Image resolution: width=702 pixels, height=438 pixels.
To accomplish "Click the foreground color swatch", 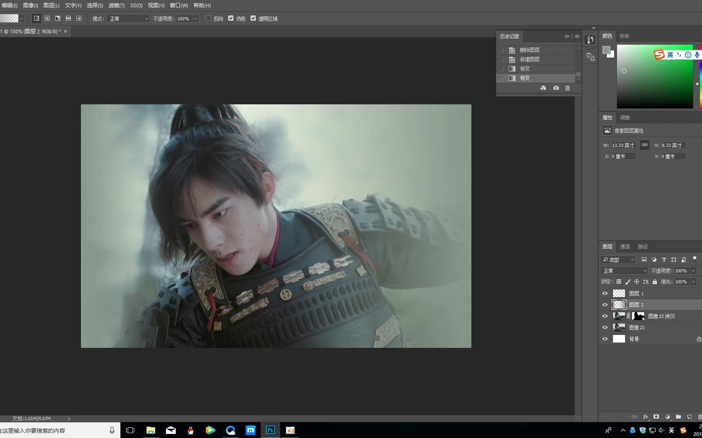I will (x=606, y=50).
